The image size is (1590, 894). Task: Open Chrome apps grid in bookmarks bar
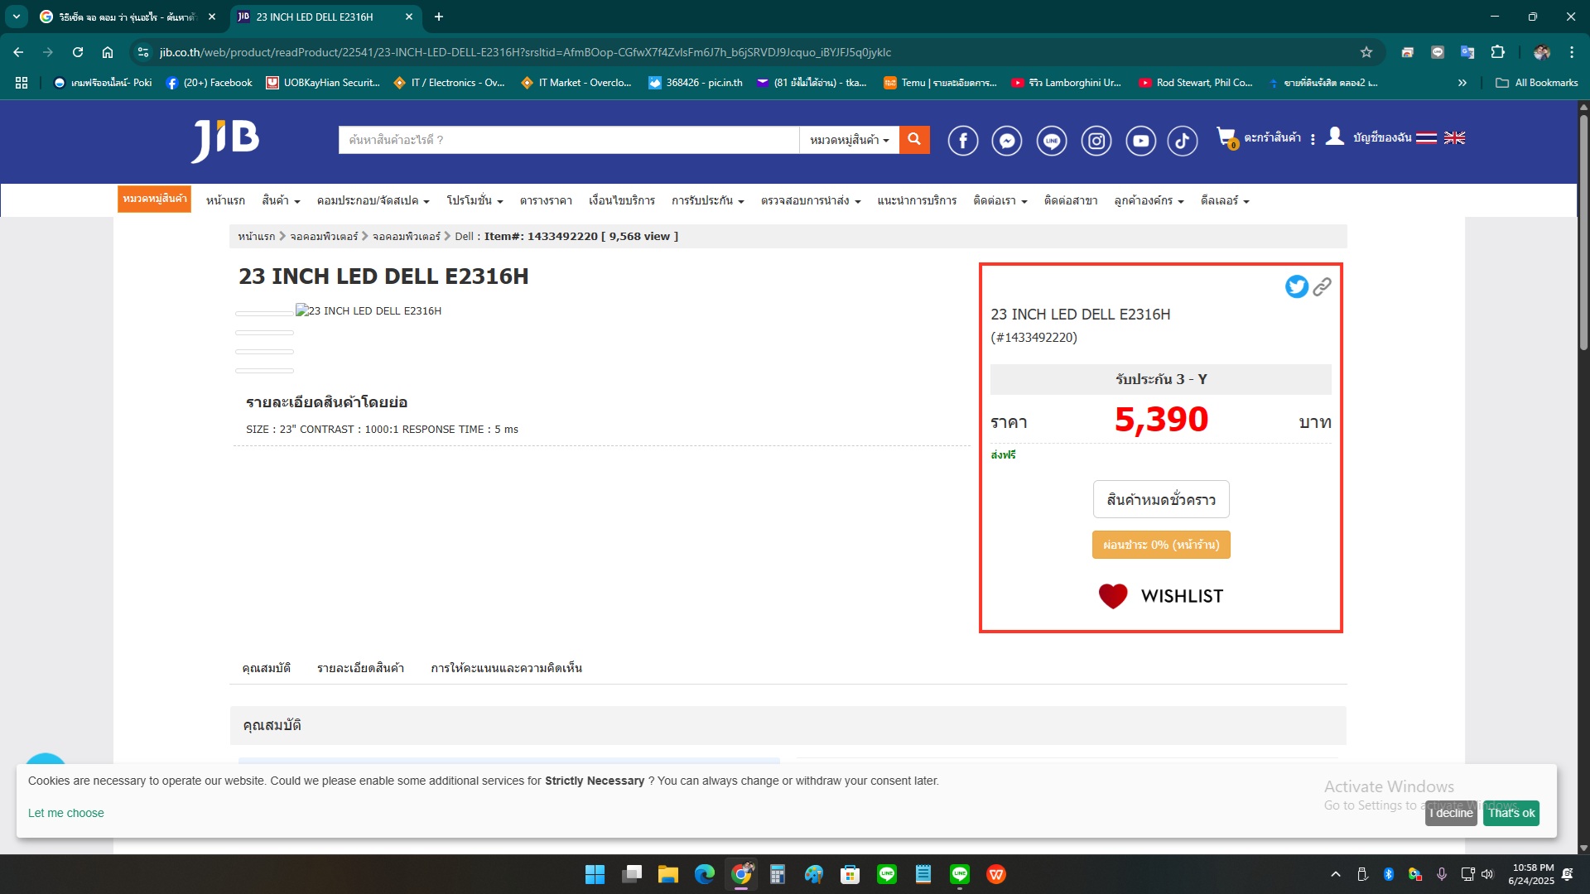pyautogui.click(x=22, y=83)
